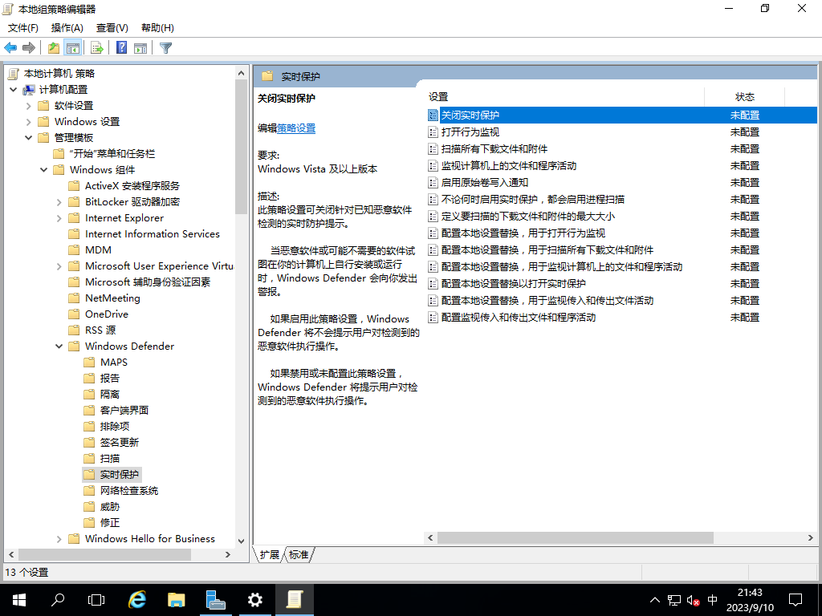Image resolution: width=822 pixels, height=616 pixels.
Task: Open File Explorer from taskbar
Action: pos(176,600)
